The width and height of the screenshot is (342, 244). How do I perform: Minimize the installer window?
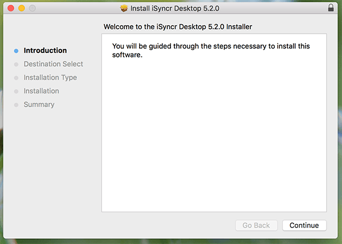click(x=22, y=9)
